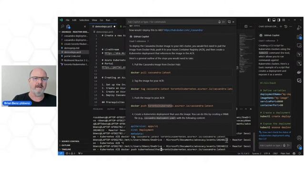305x172 pixels.
Task: Switch to the Output panel tab
Action: (x=111, y=109)
